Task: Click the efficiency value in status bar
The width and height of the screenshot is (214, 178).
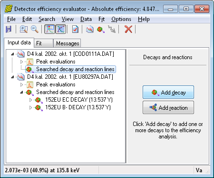Action: coord(42,170)
